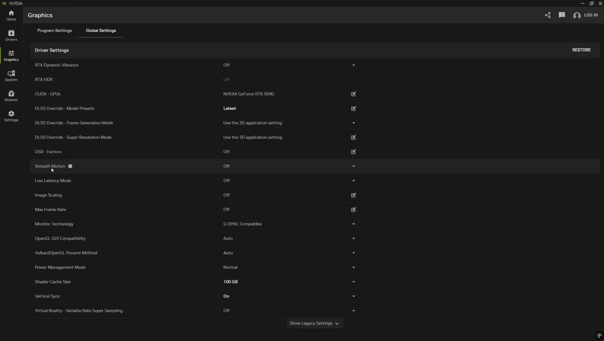Select the Global Settings tab

pyautogui.click(x=101, y=31)
